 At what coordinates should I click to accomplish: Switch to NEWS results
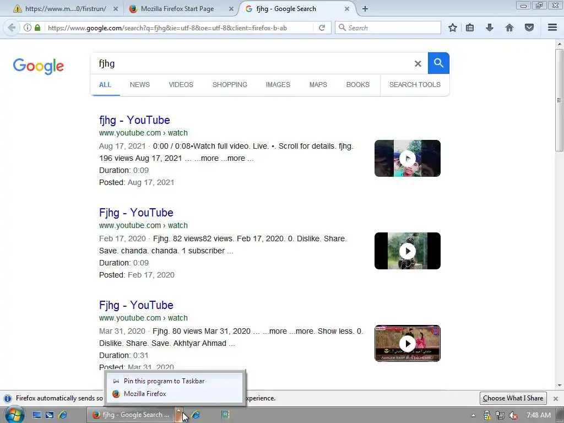(x=139, y=84)
